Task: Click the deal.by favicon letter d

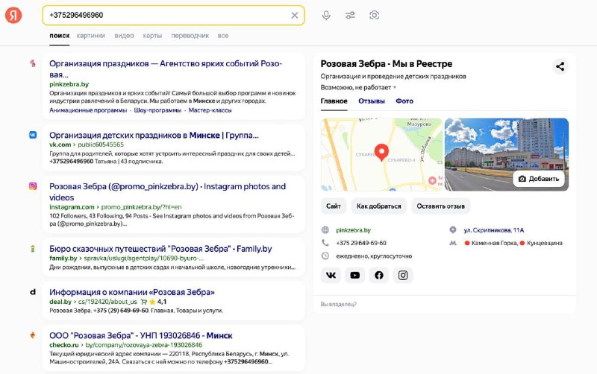Action: [x=33, y=292]
